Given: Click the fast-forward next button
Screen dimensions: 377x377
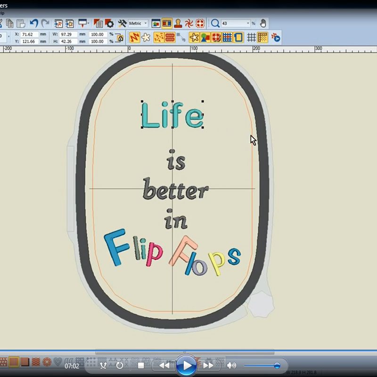Looking at the screenshot, I should click(x=208, y=366).
